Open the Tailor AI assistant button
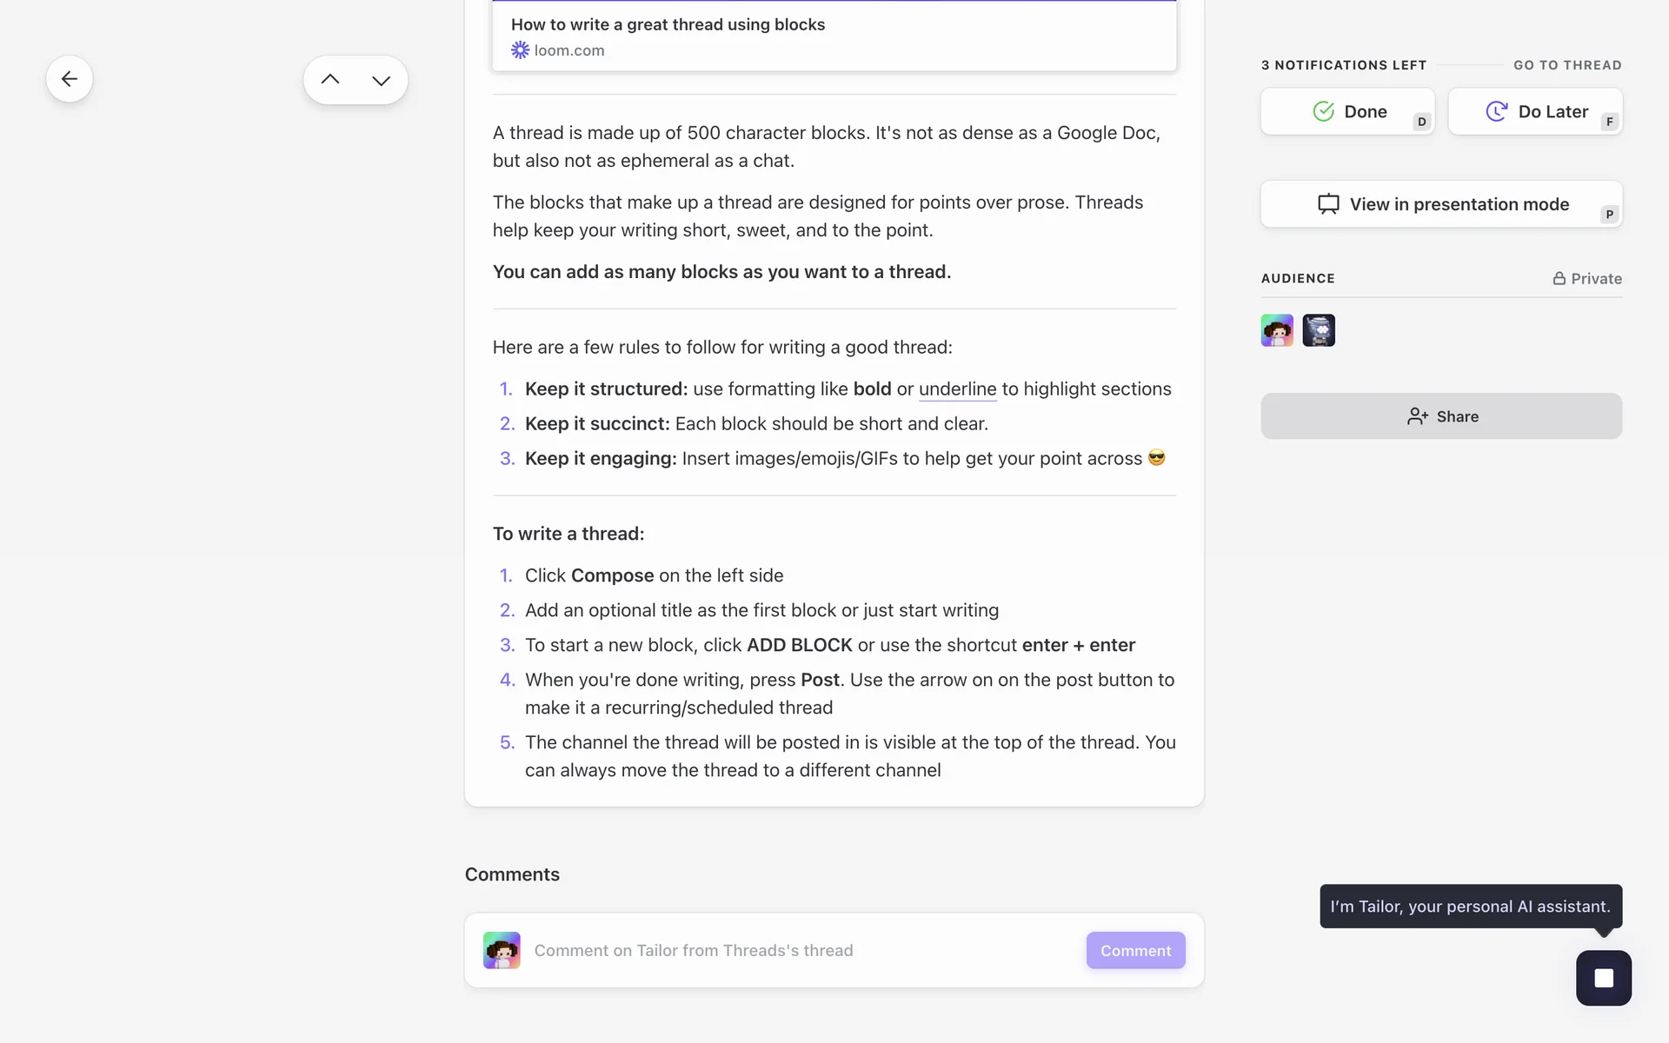Viewport: 1669px width, 1043px height. point(1603,978)
